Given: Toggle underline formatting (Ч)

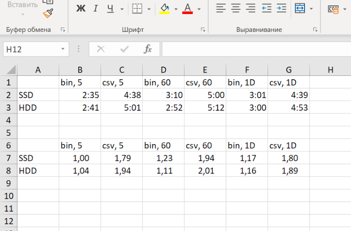Looking at the screenshot, I should [110, 8].
